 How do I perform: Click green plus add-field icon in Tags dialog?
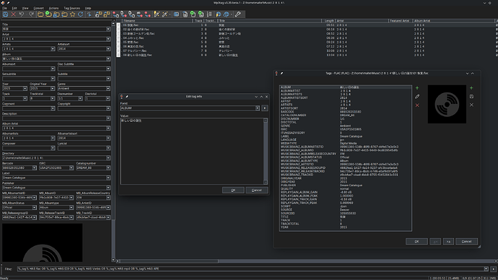[x=417, y=88]
